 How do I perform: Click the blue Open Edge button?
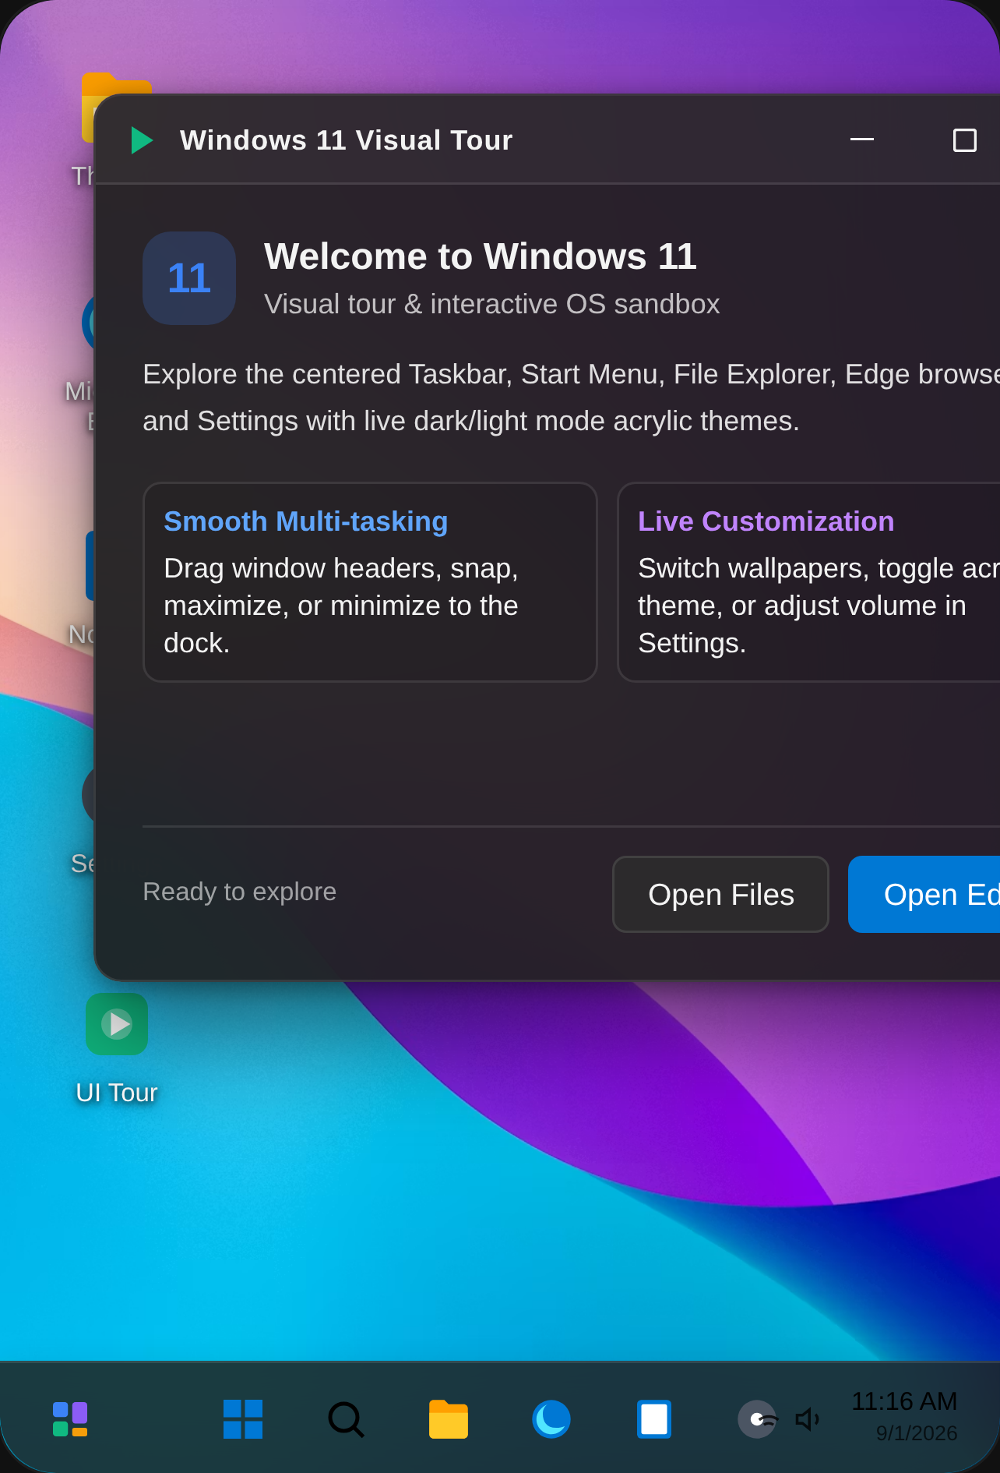(924, 894)
